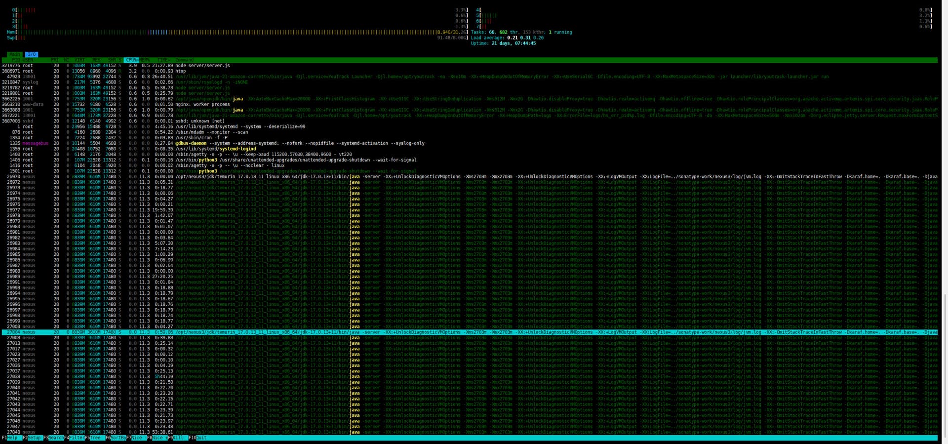Sort by the TIME+ column header
The height and width of the screenshot is (444, 948).
click(x=163, y=60)
